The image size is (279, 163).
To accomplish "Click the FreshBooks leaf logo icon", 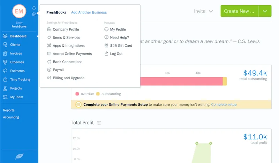I will (x=19, y=157).
